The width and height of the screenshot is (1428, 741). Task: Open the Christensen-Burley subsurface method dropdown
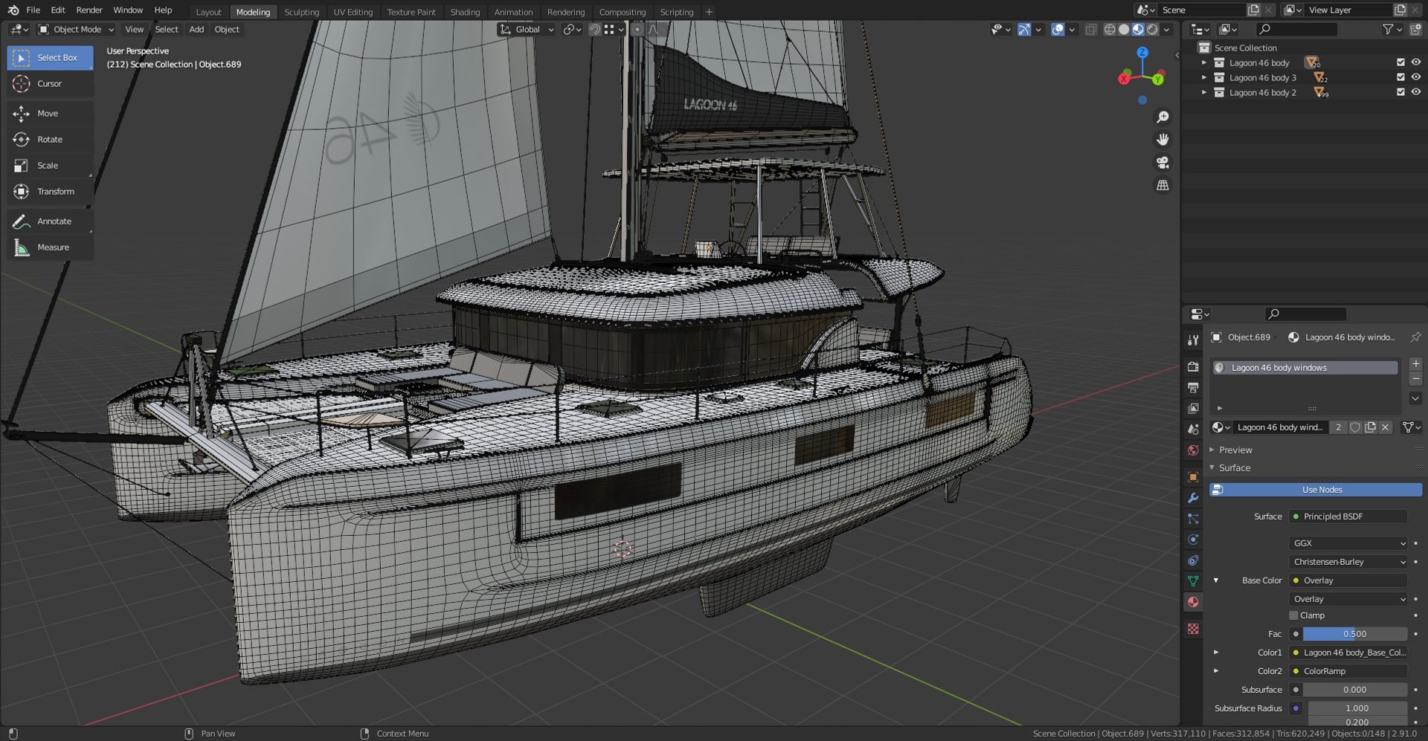1348,562
